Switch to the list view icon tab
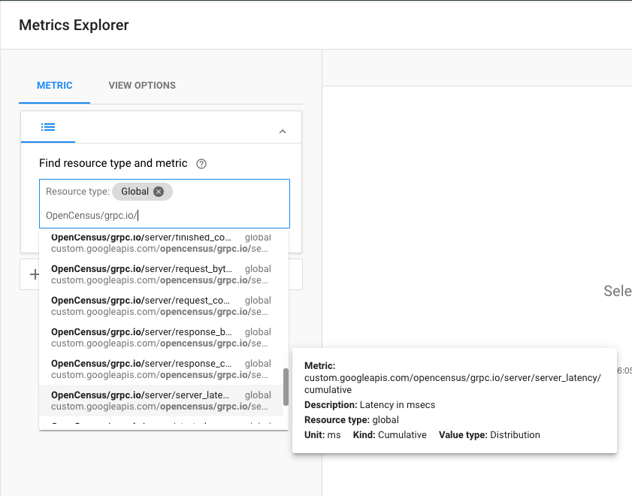The height and width of the screenshot is (496, 632). pos(48,127)
